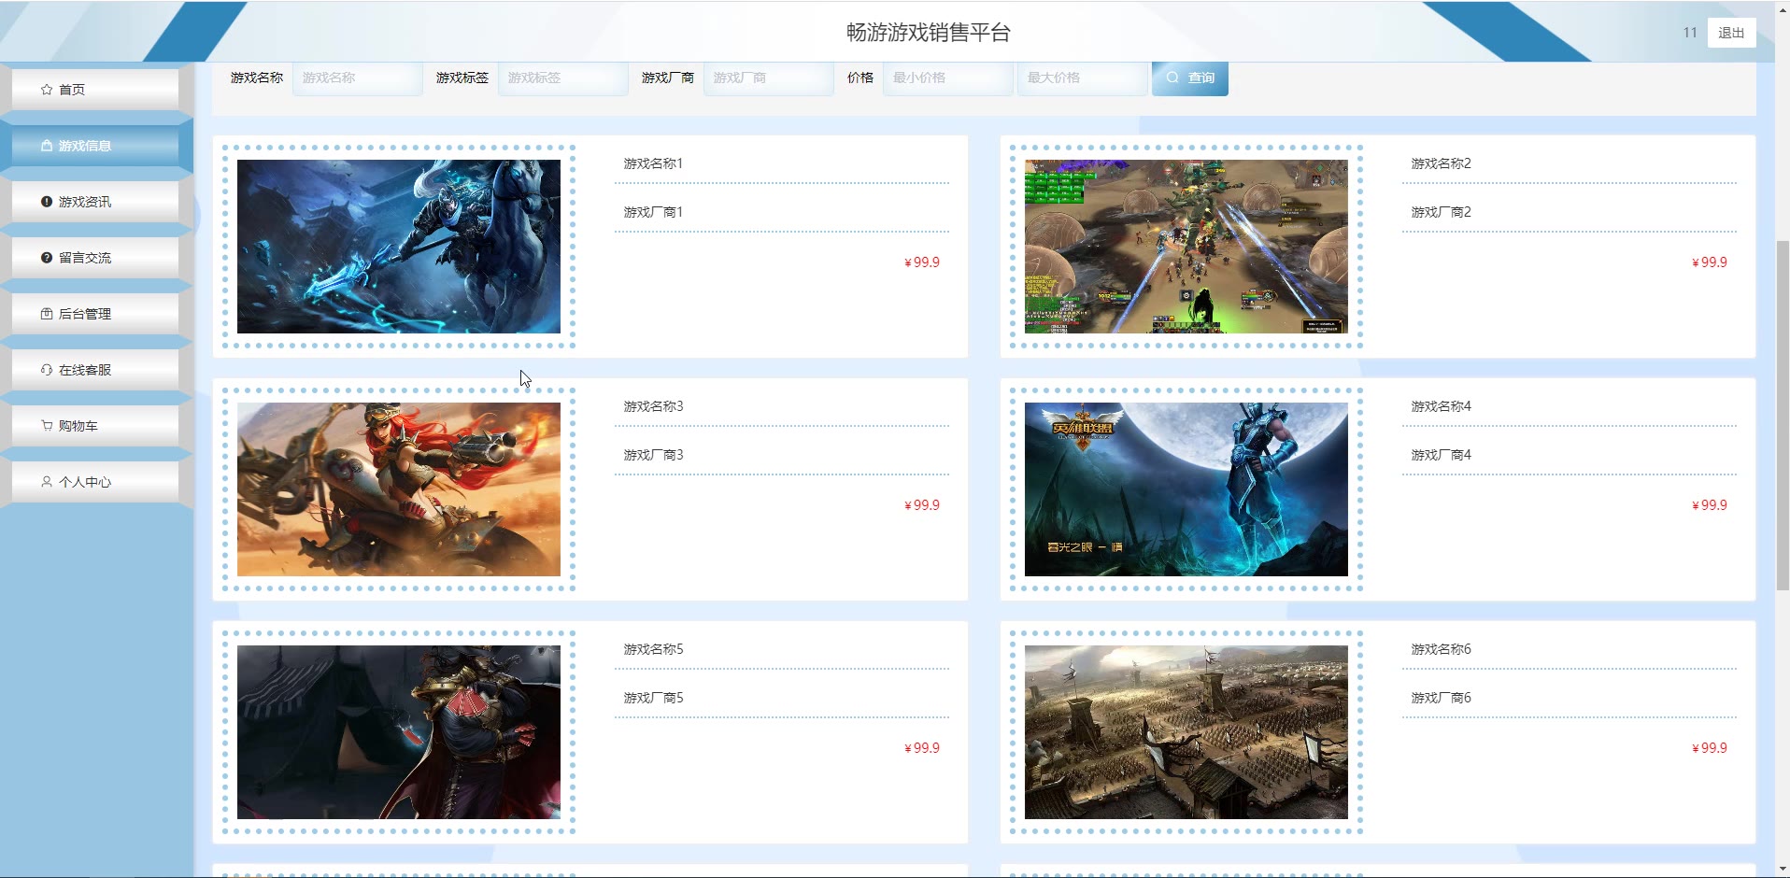Open the 游戏名称5 cover image
1790x878 pixels.
coord(399,732)
